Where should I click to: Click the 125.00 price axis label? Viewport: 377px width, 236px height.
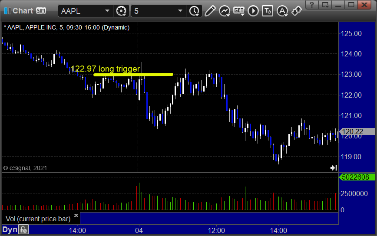tap(351, 33)
